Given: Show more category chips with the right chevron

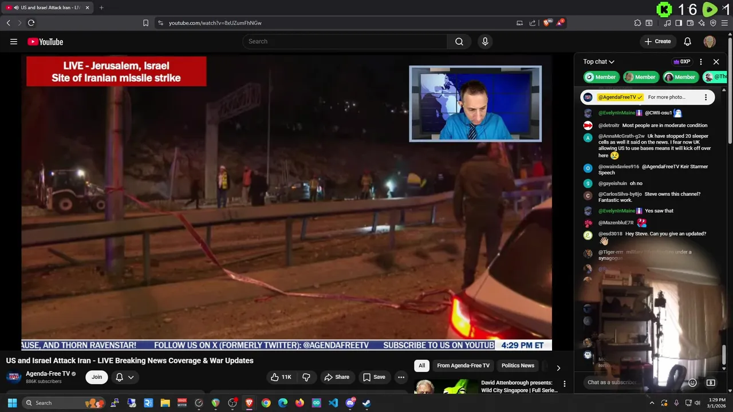Looking at the screenshot, I should click(x=558, y=368).
